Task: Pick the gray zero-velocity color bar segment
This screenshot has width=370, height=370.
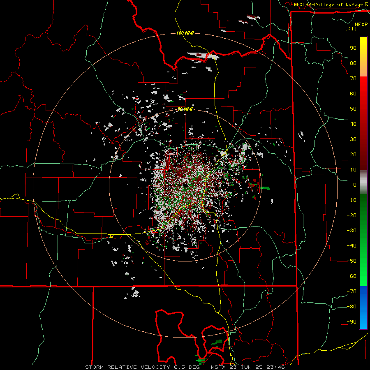Action: tap(363, 182)
